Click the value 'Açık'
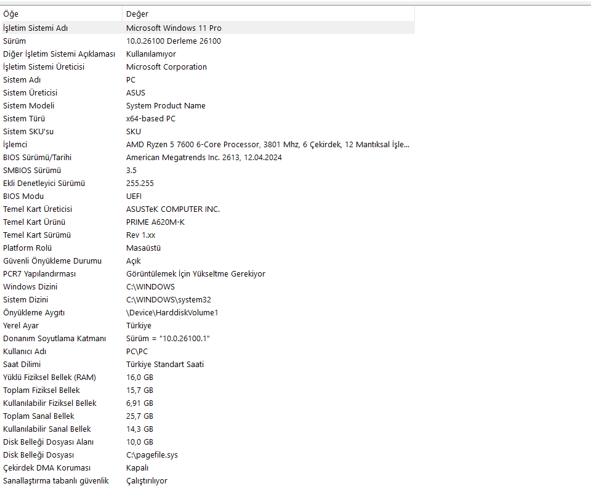The image size is (591, 489). 134,261
